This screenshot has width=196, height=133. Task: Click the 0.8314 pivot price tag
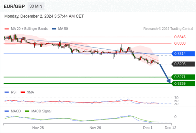183,54
